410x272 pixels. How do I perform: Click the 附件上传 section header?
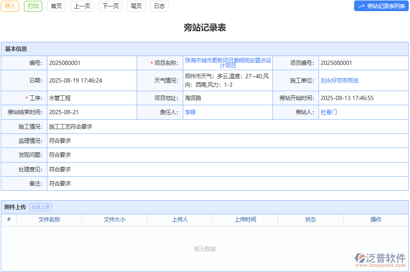pos(16,207)
